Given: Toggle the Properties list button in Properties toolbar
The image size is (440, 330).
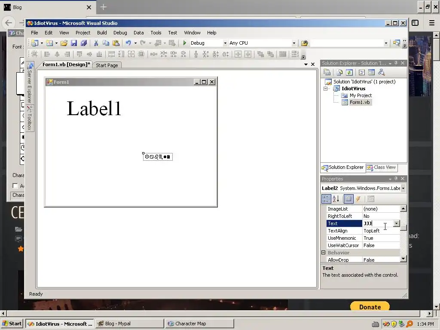Looking at the screenshot, I should coord(348,199).
